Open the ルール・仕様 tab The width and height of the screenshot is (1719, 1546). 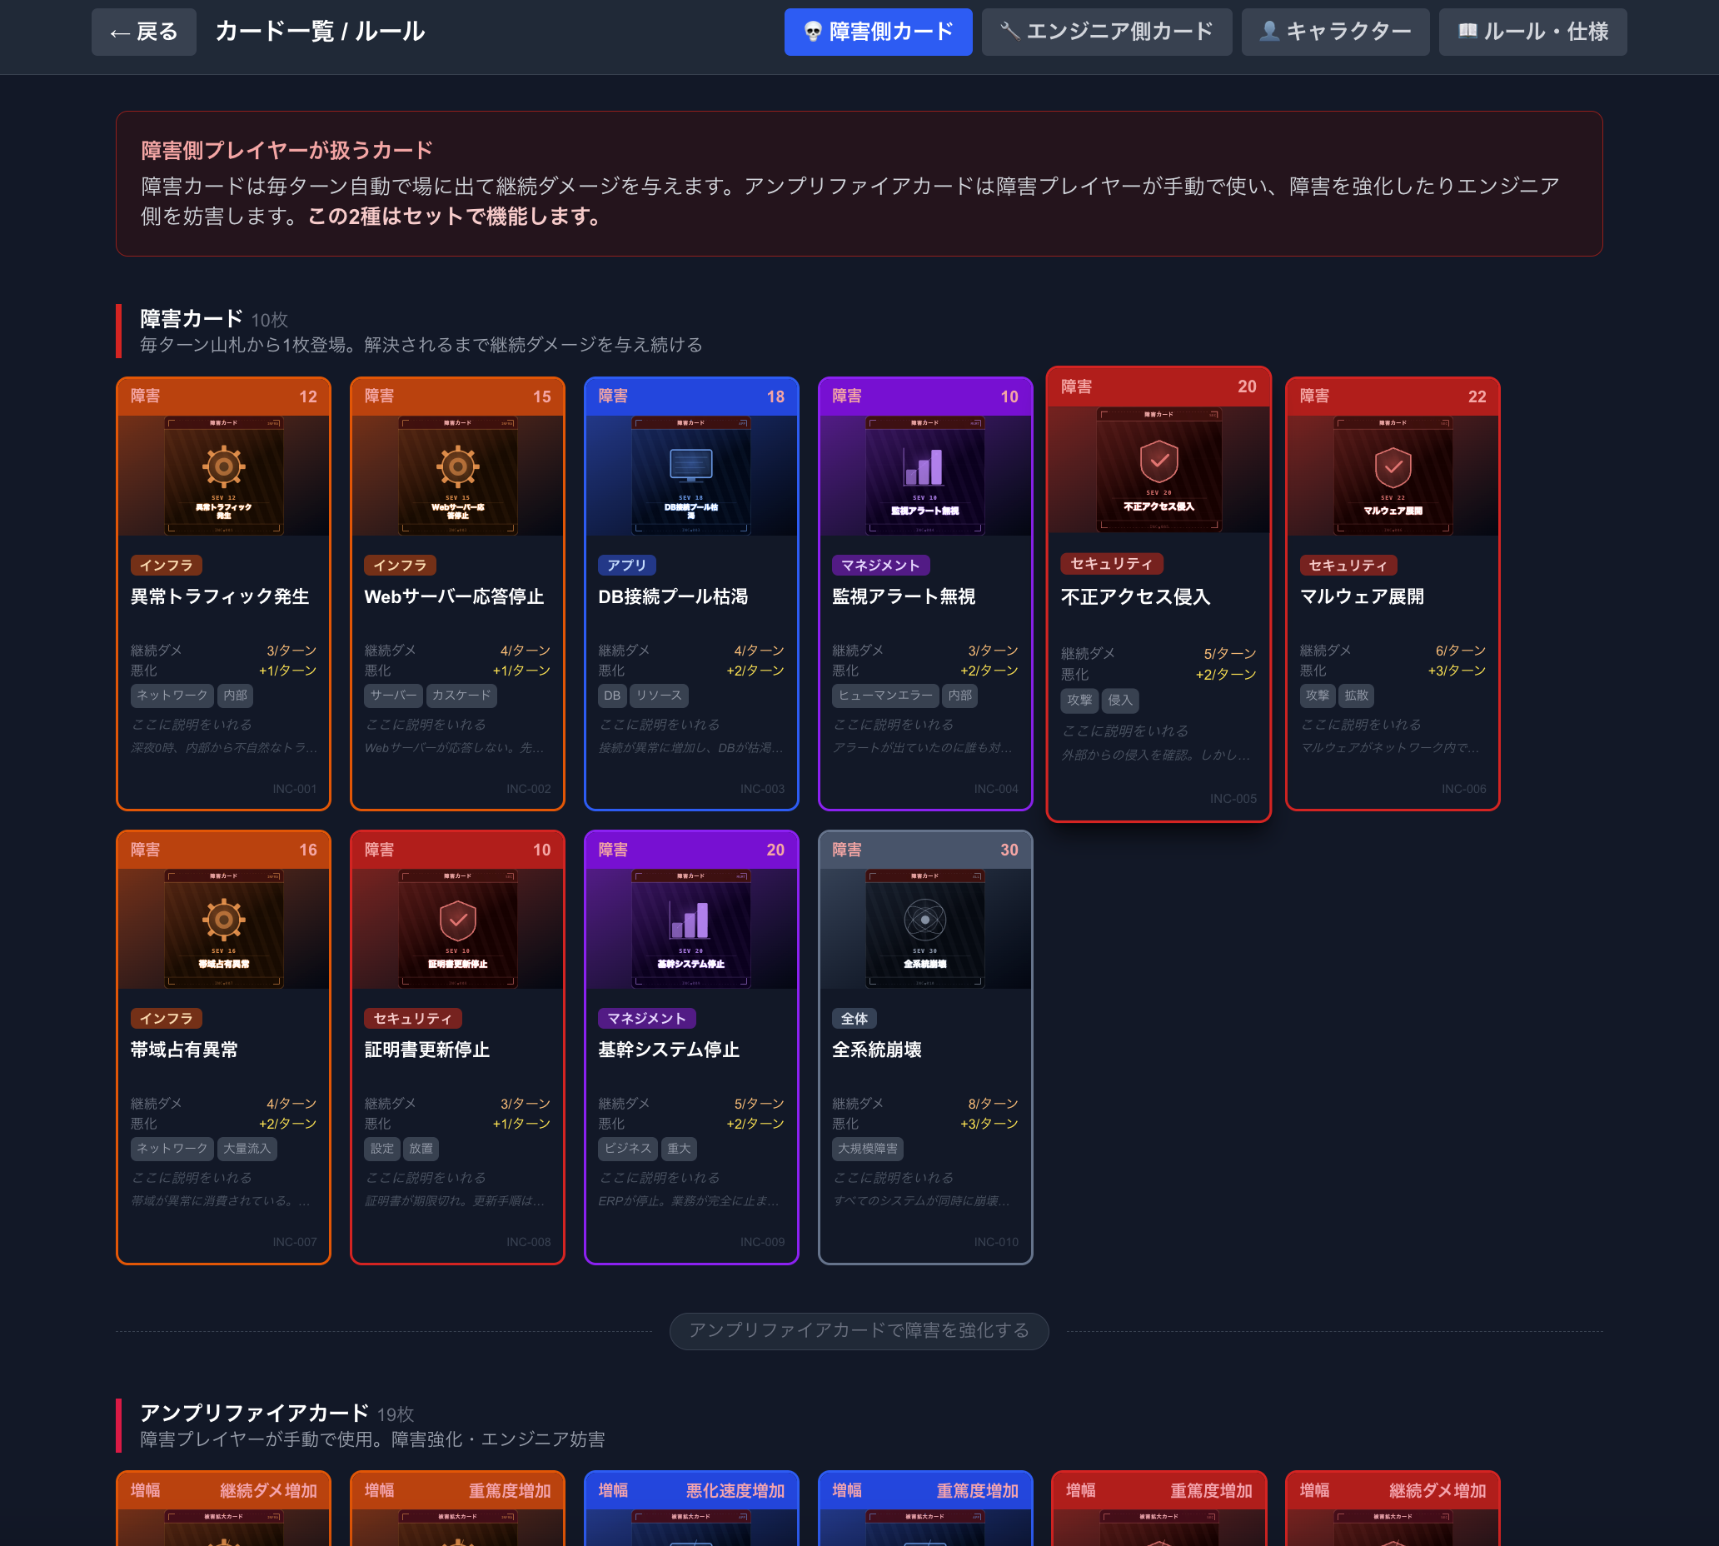(1532, 32)
